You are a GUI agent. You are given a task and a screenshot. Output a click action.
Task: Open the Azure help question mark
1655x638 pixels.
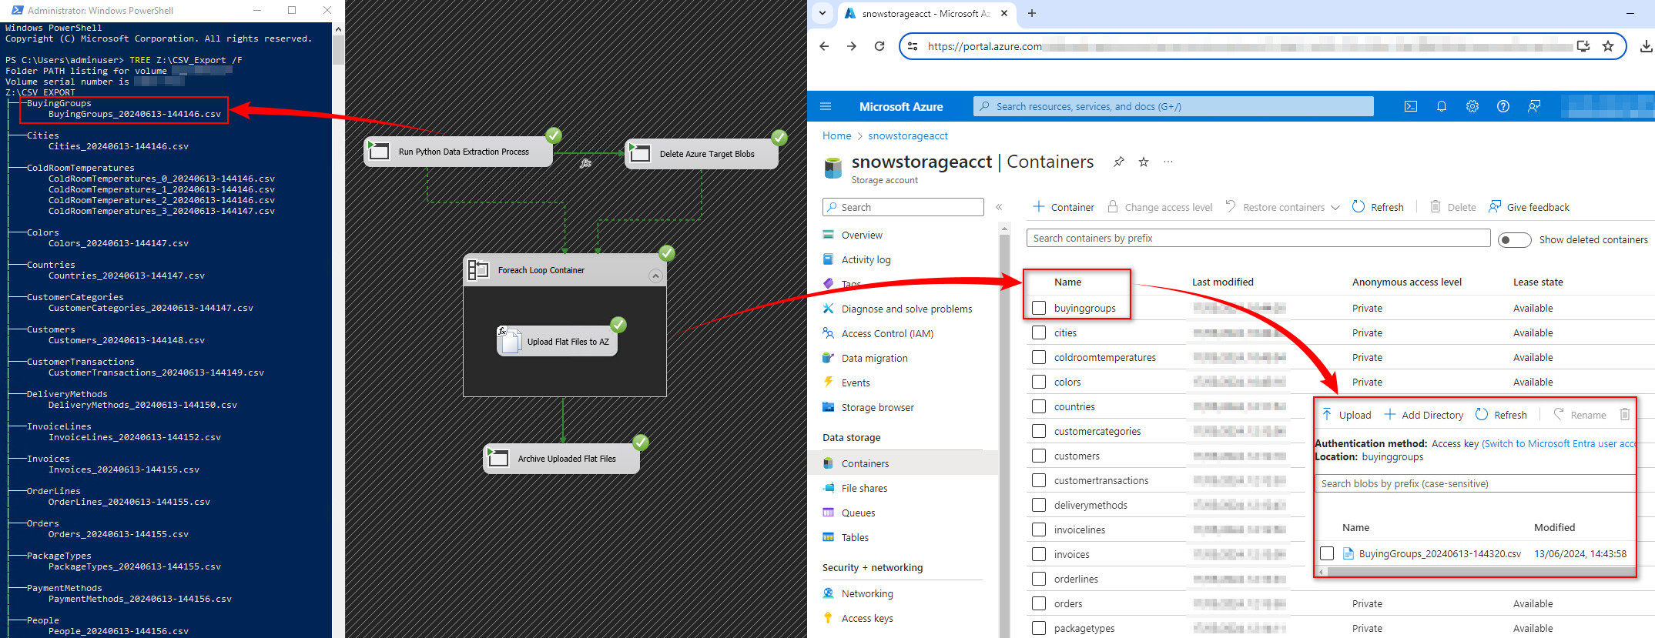pyautogui.click(x=1503, y=106)
